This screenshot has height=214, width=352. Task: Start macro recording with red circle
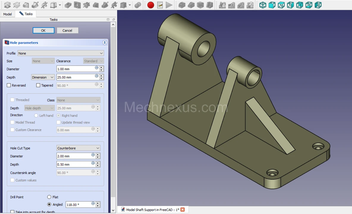(151, 5)
